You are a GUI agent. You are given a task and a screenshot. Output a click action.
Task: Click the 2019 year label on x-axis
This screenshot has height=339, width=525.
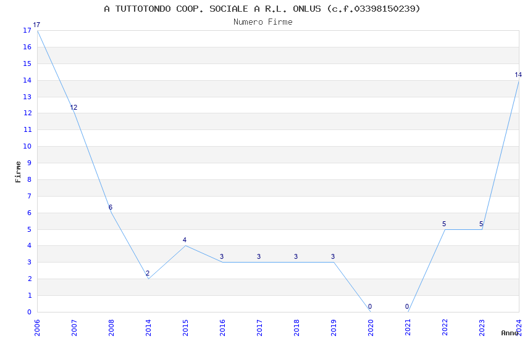click(334, 328)
